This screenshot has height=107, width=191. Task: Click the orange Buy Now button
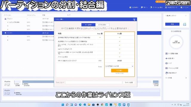click(119, 70)
